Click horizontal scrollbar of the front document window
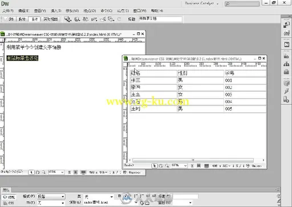The width and height of the screenshot is (292, 207). (x=193, y=160)
